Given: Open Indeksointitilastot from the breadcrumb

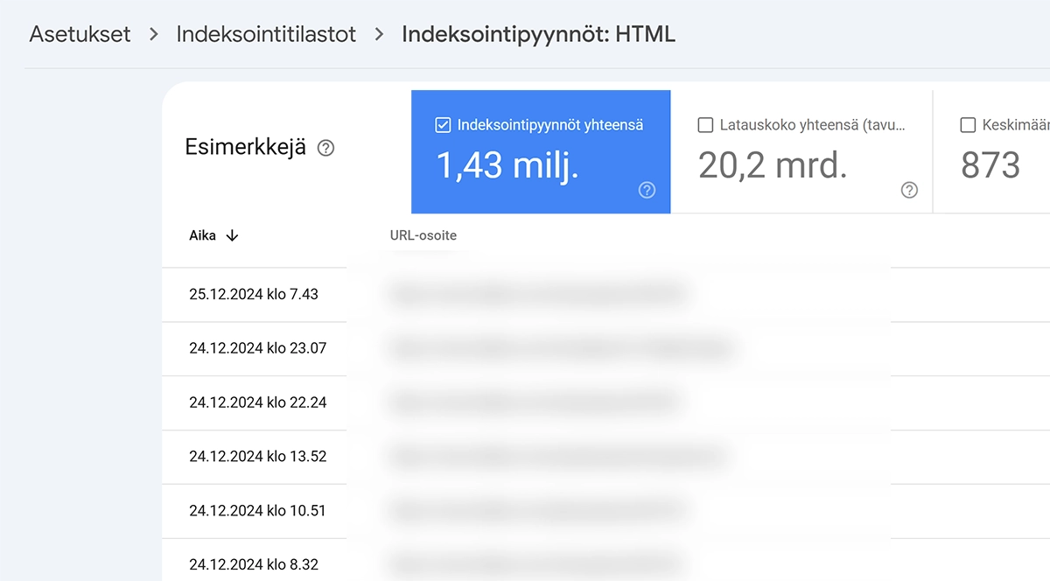Looking at the screenshot, I should click(x=265, y=34).
